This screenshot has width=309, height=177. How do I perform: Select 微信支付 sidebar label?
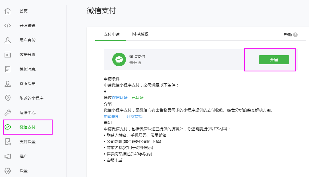(27, 127)
